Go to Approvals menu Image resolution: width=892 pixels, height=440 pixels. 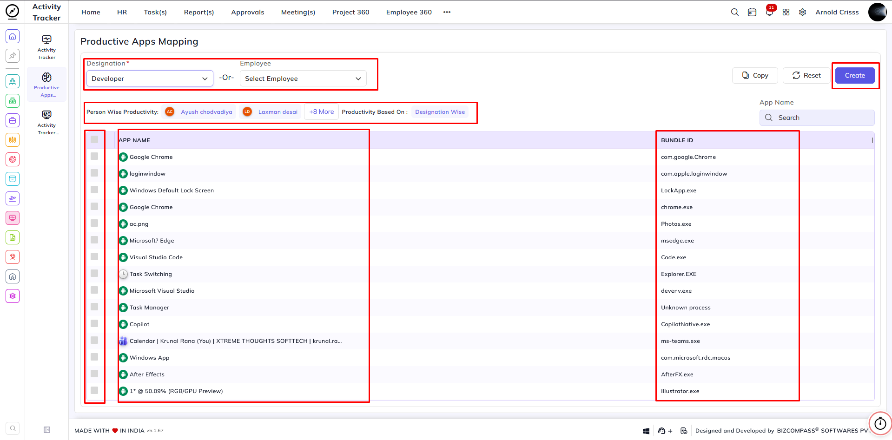[248, 12]
